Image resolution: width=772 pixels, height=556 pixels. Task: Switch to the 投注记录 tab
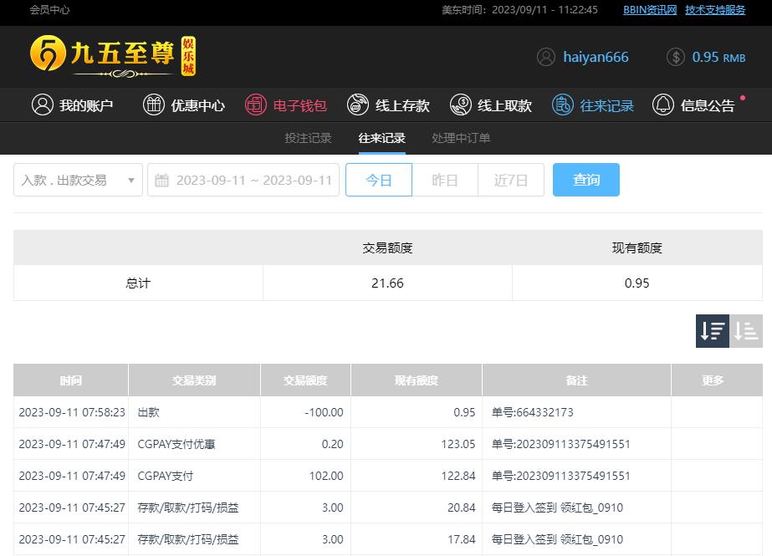pos(308,138)
